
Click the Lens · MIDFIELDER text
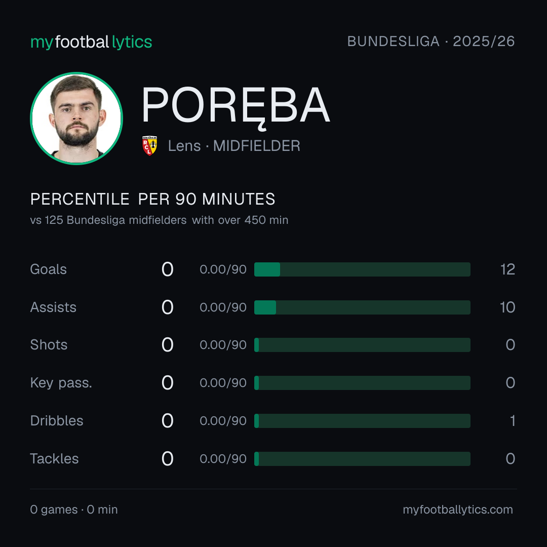[x=234, y=146]
